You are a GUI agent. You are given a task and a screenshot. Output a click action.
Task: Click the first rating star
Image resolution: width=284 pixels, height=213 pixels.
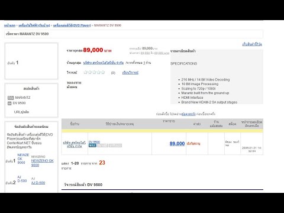[86, 72]
